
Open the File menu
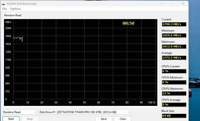[5, 9]
